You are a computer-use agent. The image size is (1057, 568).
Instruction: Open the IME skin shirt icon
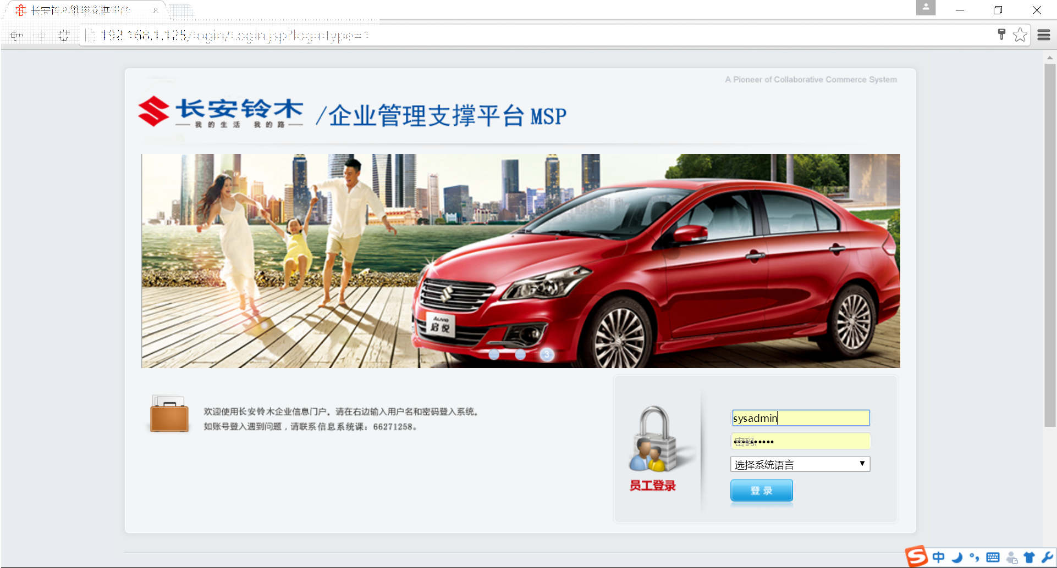click(1029, 558)
